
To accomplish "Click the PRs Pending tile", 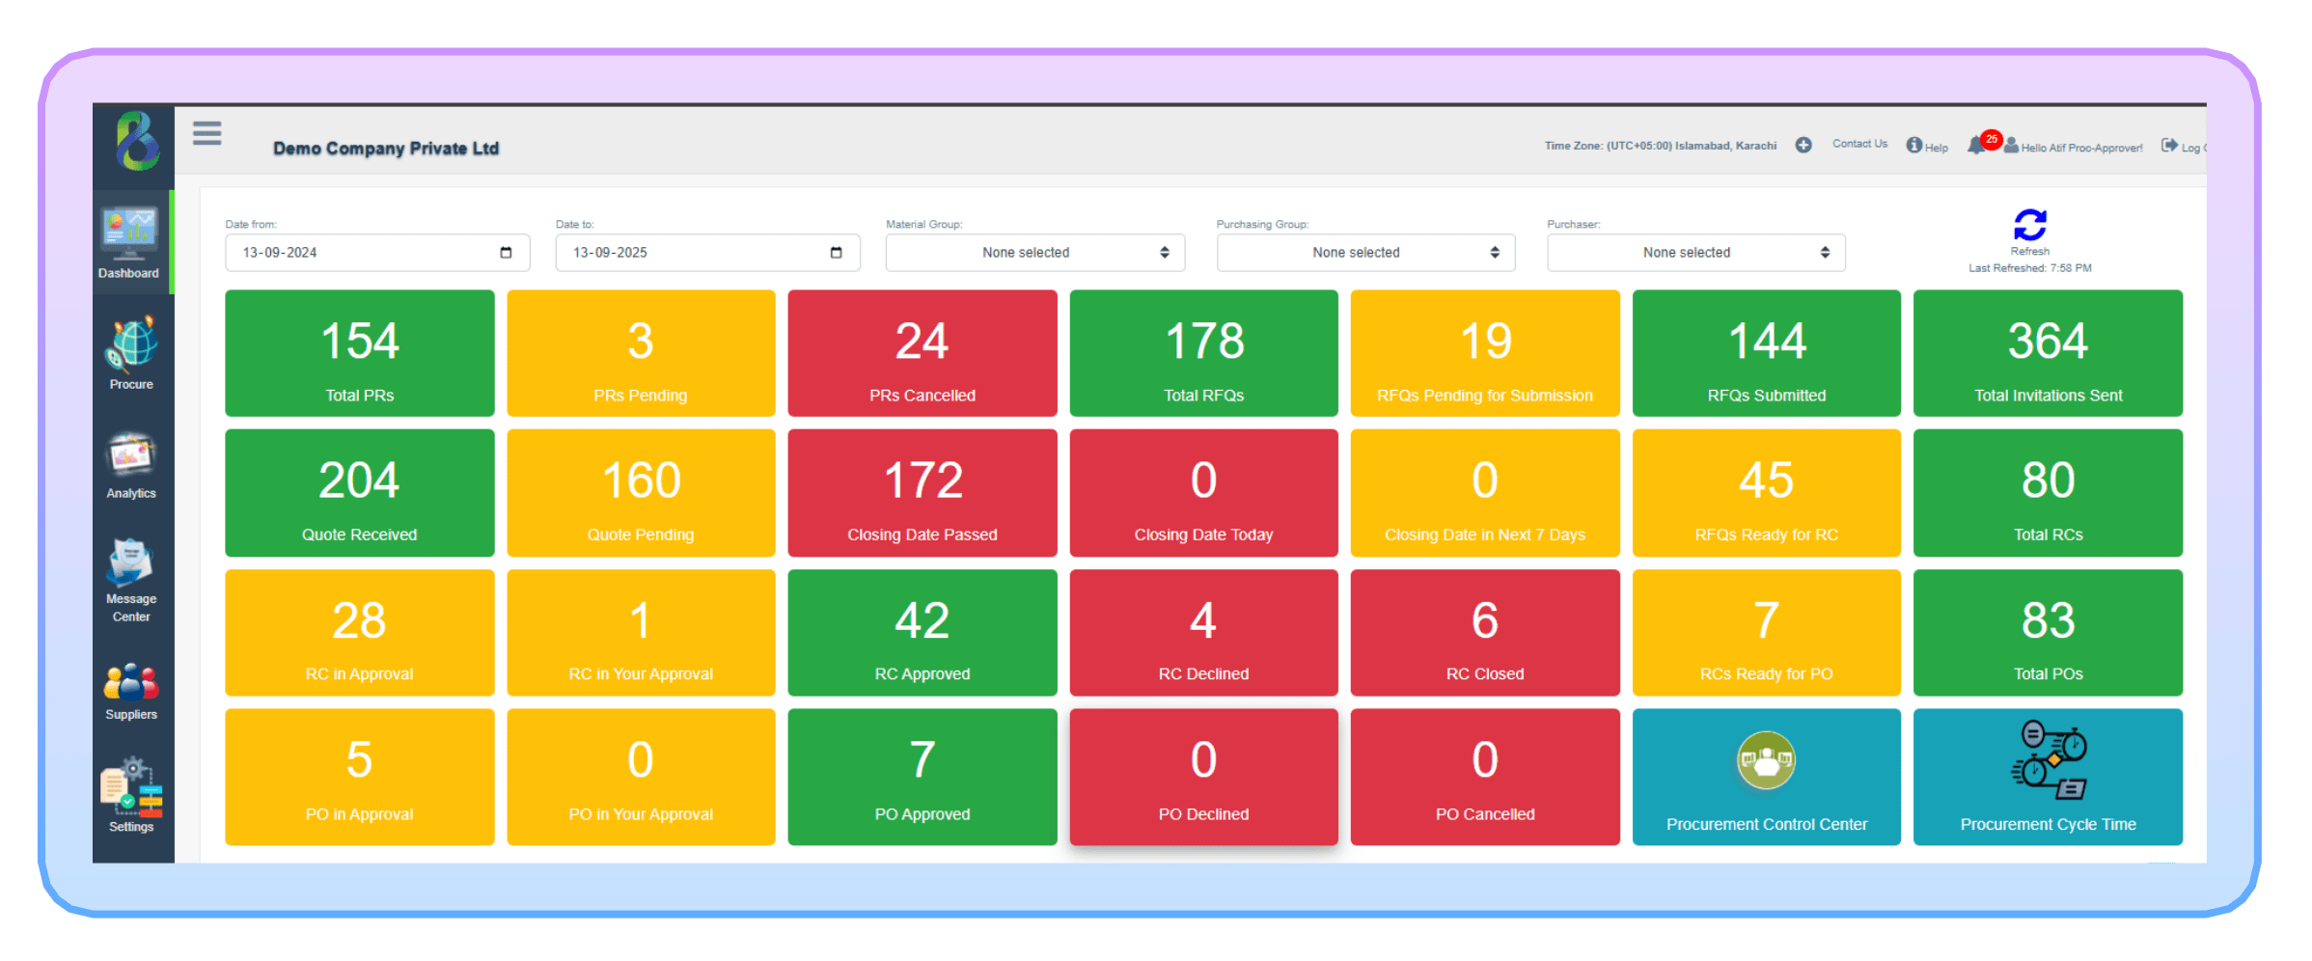I will 641,353.
